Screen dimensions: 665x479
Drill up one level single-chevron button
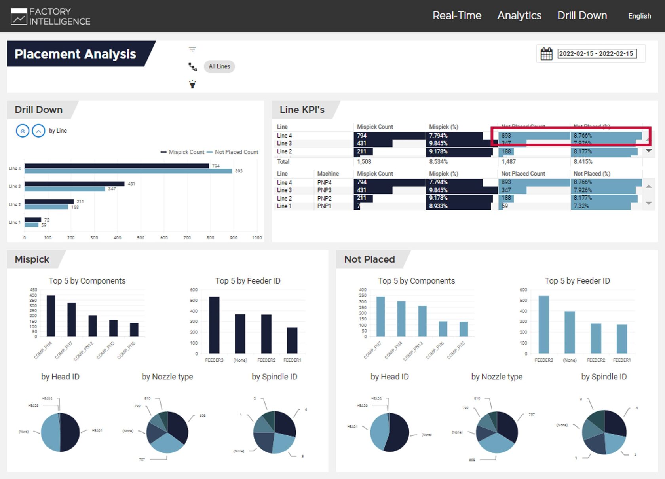pos(38,131)
